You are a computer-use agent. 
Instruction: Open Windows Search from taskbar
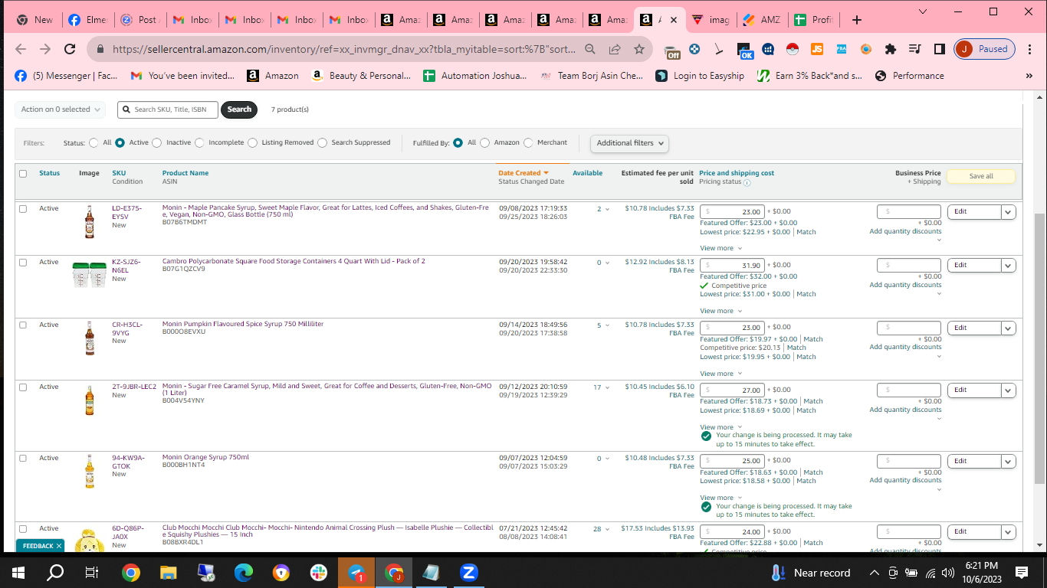point(55,572)
